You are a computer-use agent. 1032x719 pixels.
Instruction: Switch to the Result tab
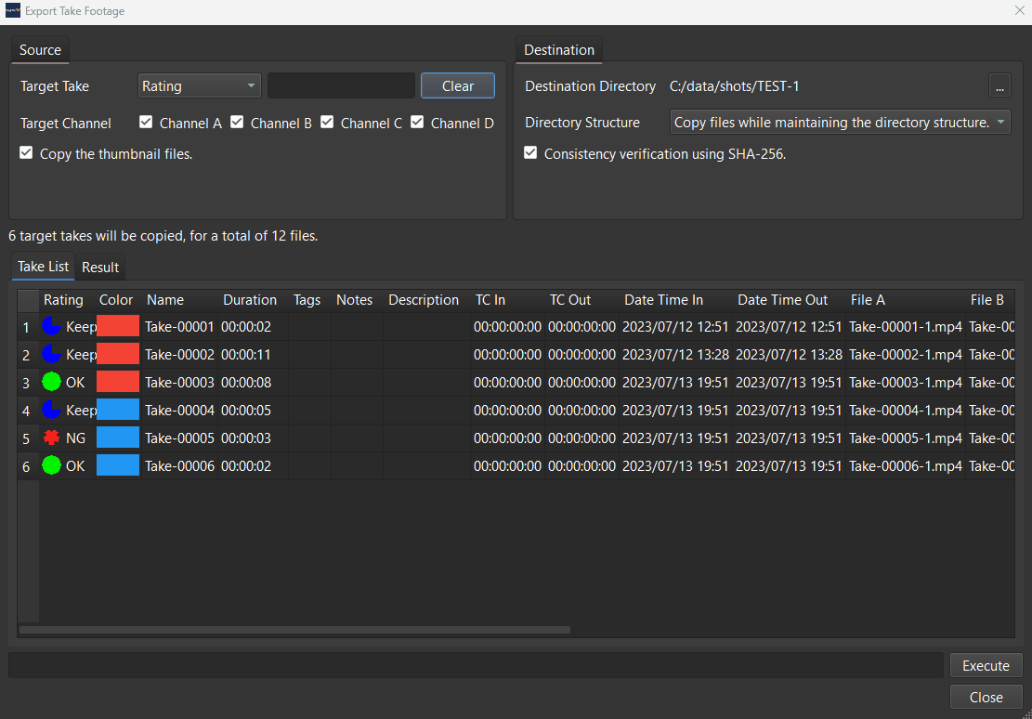[99, 267]
